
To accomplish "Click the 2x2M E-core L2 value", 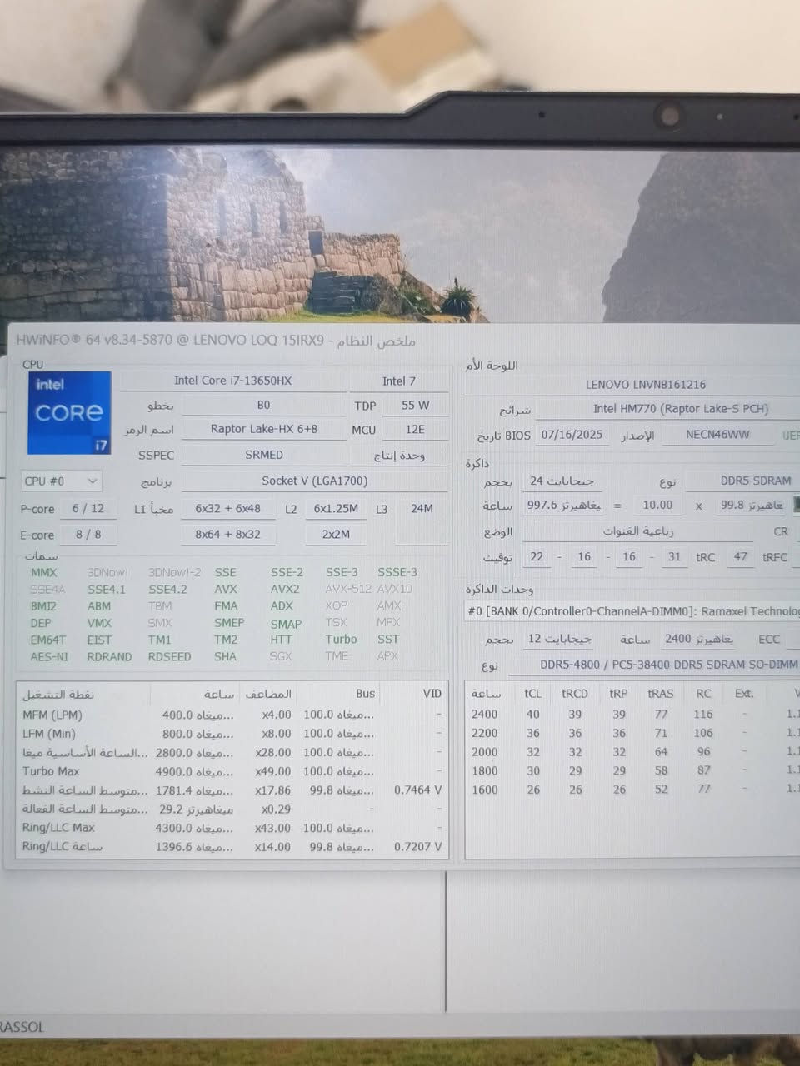I will click(336, 535).
